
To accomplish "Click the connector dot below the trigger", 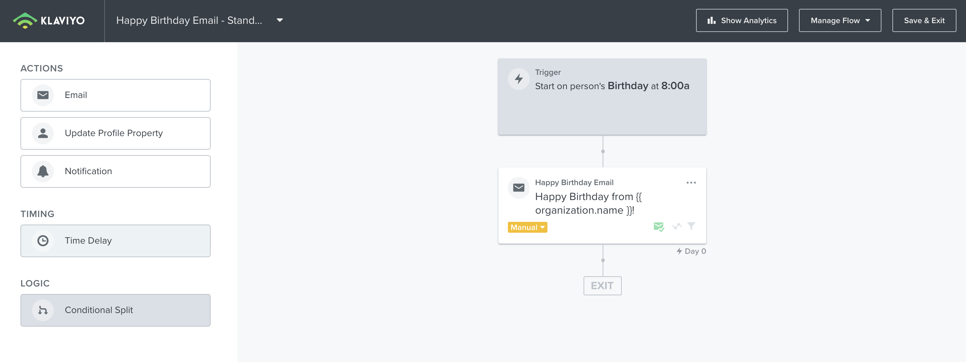I will click(x=603, y=152).
